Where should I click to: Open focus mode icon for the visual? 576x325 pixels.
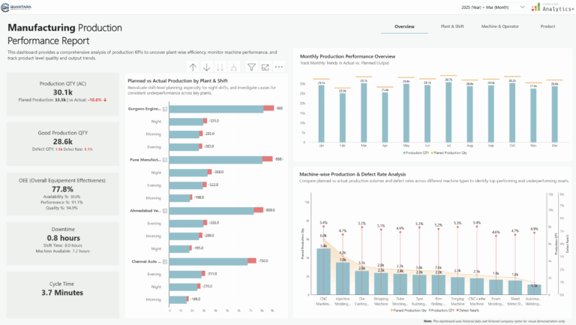pyautogui.click(x=265, y=68)
